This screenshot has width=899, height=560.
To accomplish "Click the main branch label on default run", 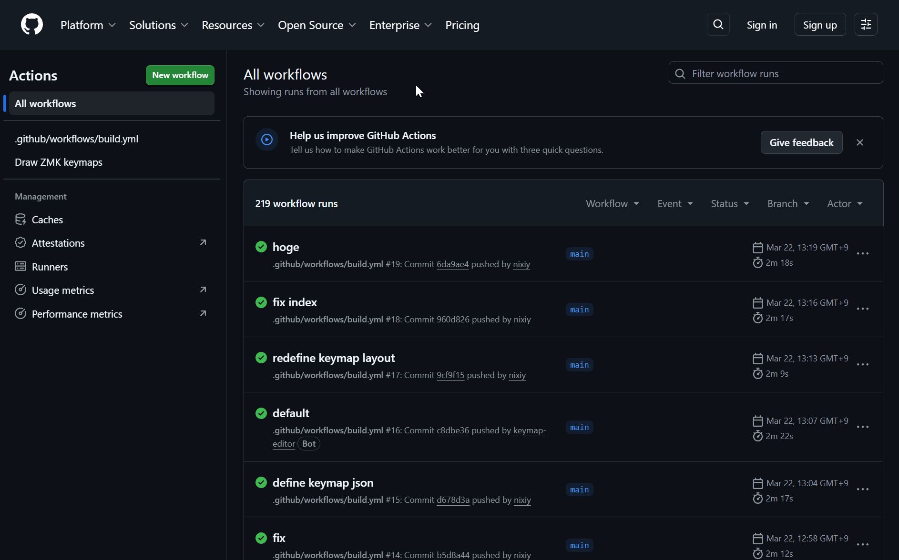I will point(579,427).
